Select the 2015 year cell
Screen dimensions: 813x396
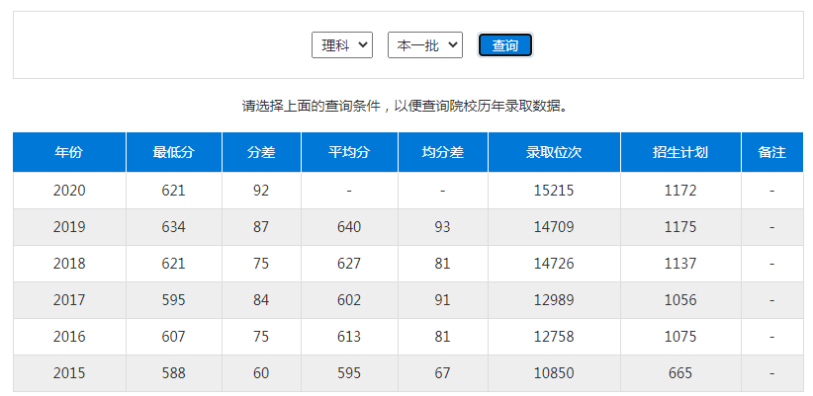click(x=69, y=373)
